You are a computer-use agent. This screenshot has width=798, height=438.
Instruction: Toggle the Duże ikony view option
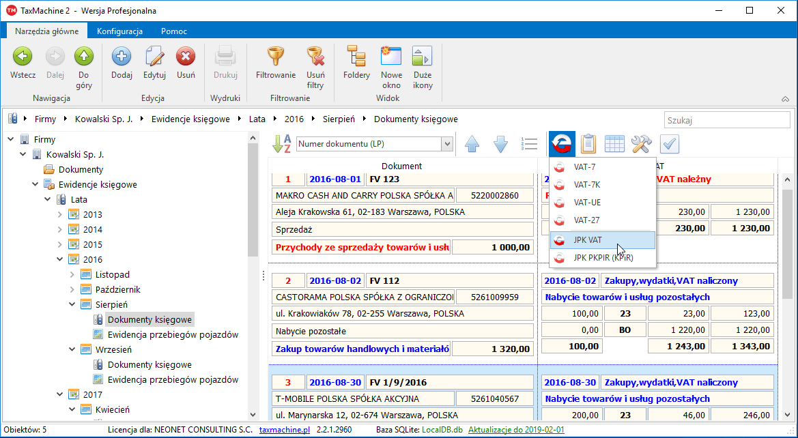coord(423,57)
